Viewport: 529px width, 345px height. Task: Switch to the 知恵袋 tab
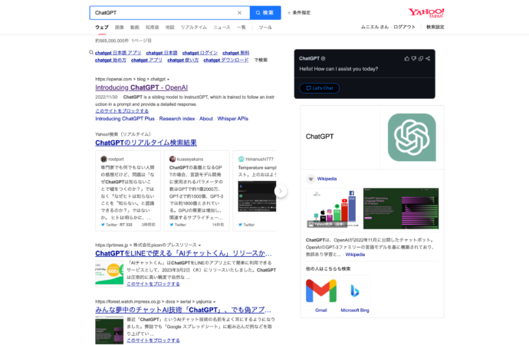tap(152, 28)
